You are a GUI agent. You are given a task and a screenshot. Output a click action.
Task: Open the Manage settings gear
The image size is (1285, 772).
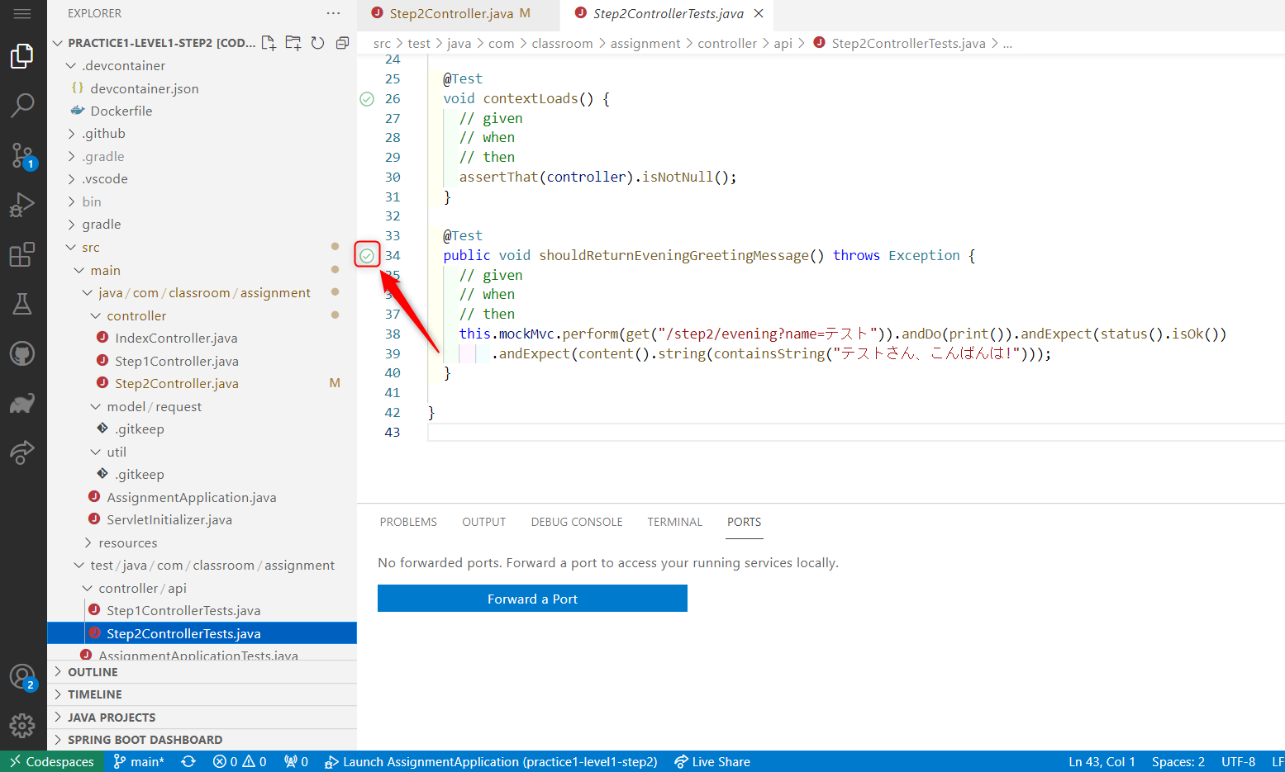click(22, 726)
